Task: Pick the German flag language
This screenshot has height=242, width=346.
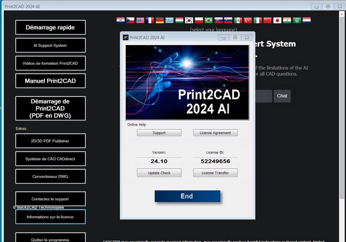Action: (x=160, y=20)
